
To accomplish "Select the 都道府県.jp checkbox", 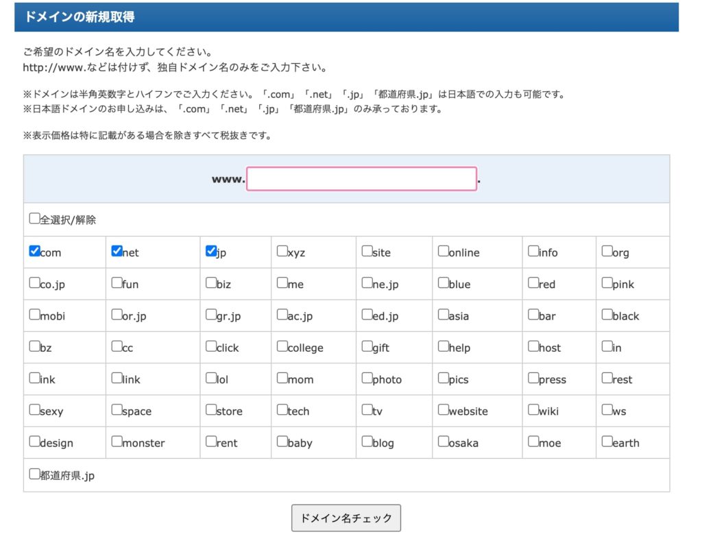I will [x=34, y=474].
